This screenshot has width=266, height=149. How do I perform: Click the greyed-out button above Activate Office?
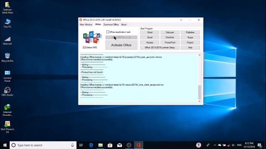tap(121, 37)
